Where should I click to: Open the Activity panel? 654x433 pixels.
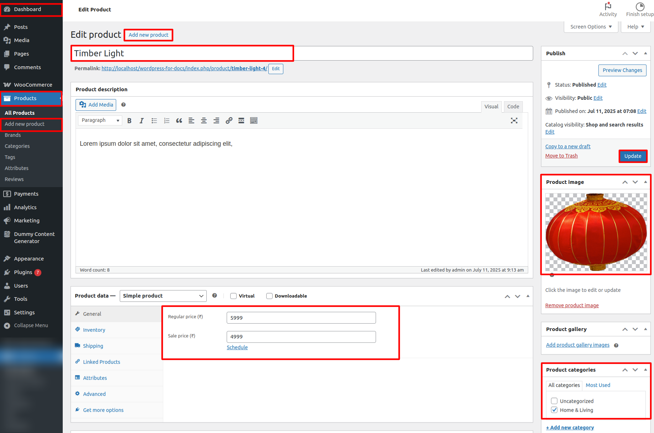click(x=608, y=10)
